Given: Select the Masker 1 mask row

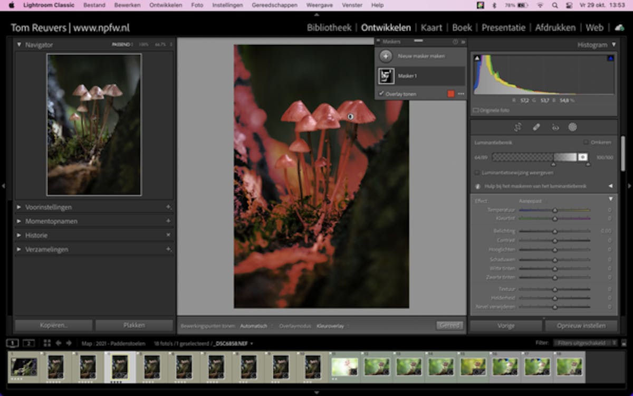Looking at the screenshot, I should (421, 76).
